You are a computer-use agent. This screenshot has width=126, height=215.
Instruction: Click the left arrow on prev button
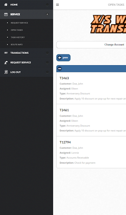(x=60, y=58)
